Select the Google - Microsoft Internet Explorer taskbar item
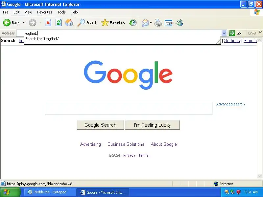 click(103, 192)
